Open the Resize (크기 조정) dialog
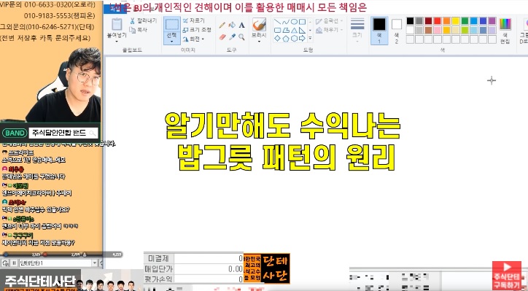Viewport: 528px width, 291px height. (197, 30)
